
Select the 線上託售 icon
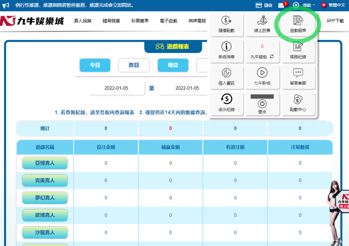(x=262, y=24)
